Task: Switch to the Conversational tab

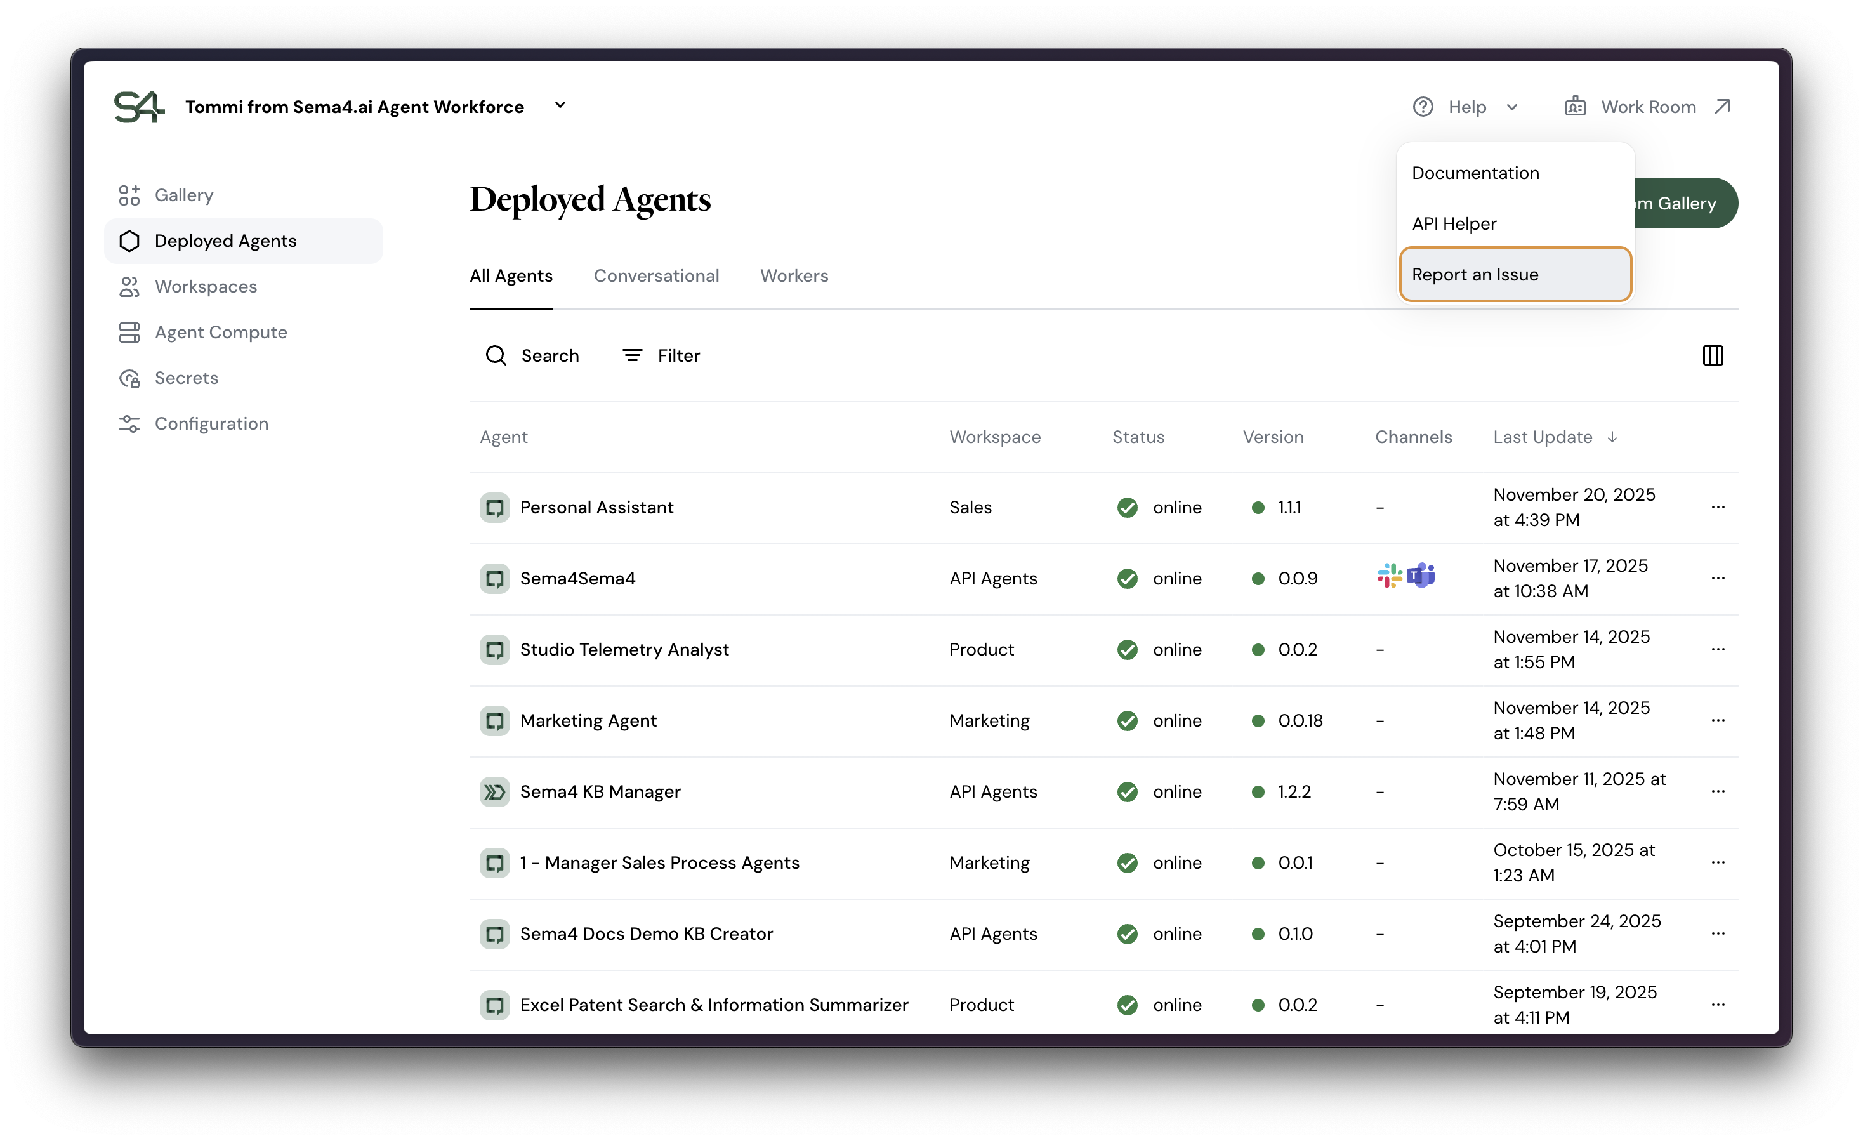Action: (x=655, y=276)
